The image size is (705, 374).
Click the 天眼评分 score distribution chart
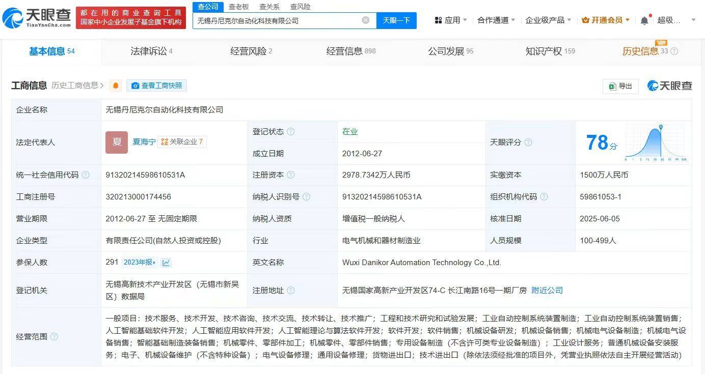click(657, 142)
